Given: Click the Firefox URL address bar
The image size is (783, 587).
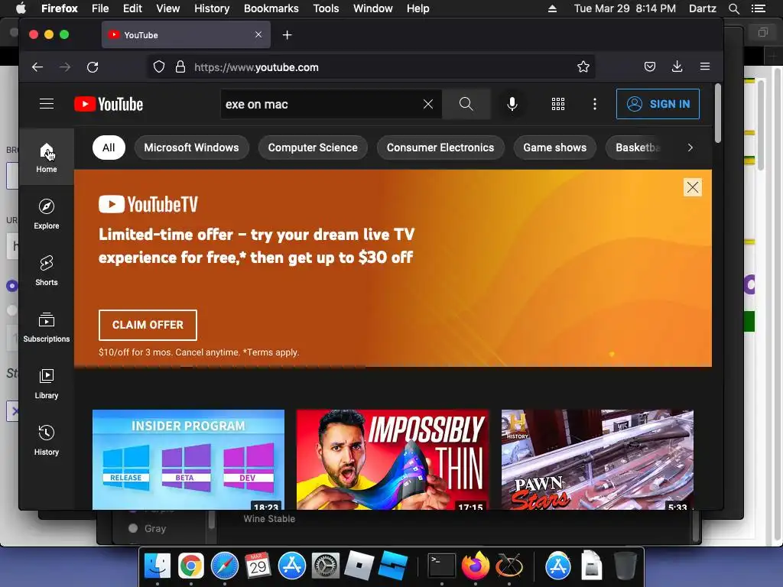Looking at the screenshot, I should point(369,67).
